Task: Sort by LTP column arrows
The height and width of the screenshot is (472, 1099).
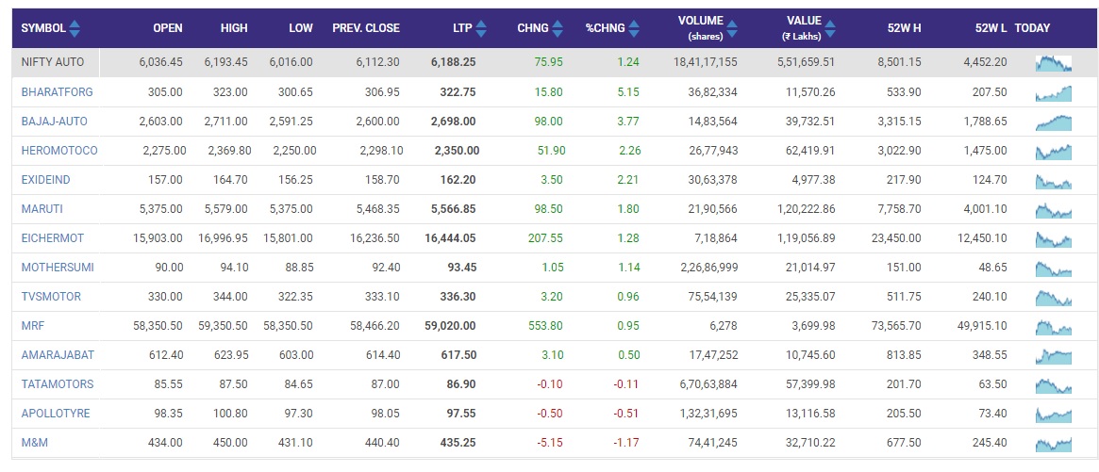Action: (x=481, y=28)
